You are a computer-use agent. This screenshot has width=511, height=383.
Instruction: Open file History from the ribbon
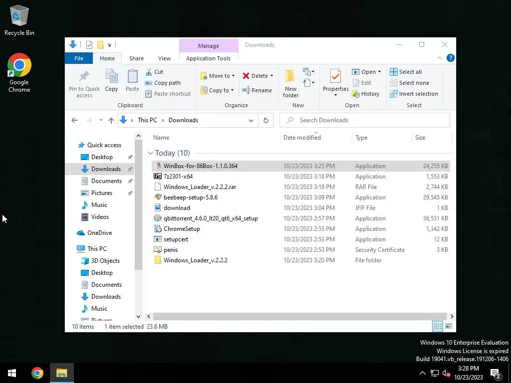pyautogui.click(x=366, y=94)
